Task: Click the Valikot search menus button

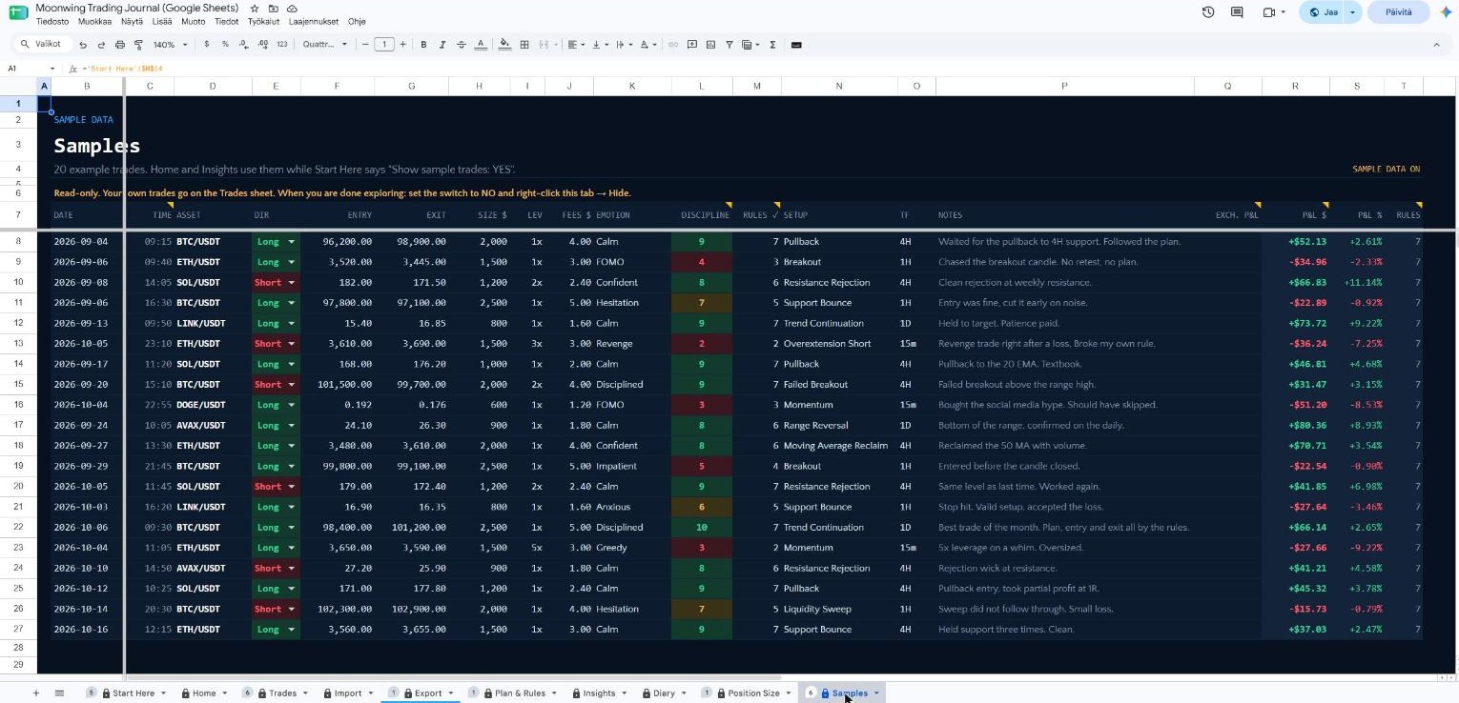Action: click(41, 45)
